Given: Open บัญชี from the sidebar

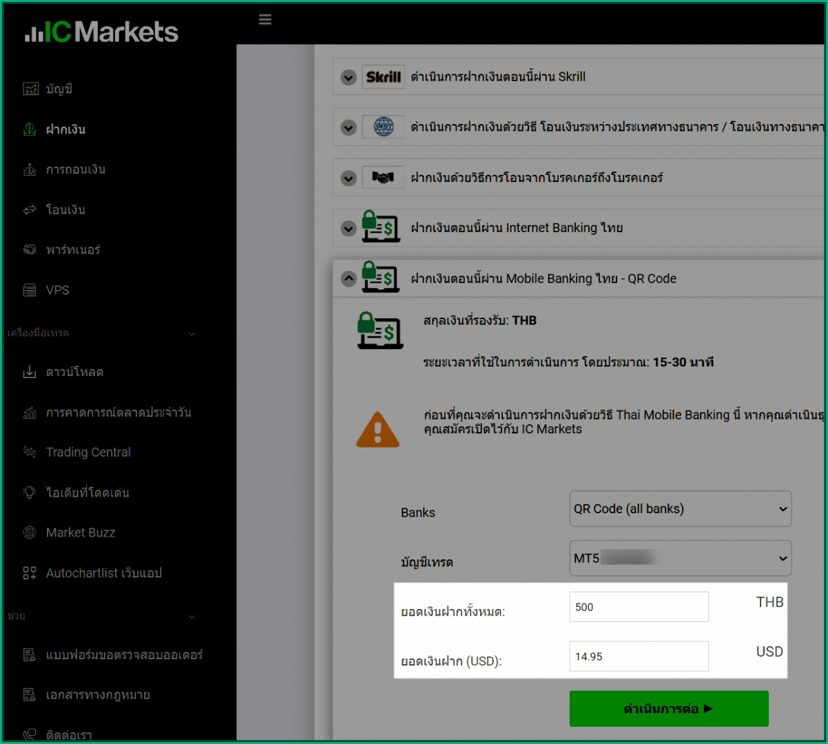Looking at the screenshot, I should pos(59,89).
